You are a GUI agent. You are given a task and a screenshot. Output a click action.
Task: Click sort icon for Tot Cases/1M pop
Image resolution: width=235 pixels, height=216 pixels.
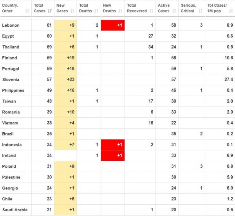[x=231, y=11]
